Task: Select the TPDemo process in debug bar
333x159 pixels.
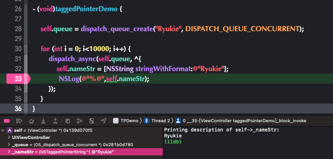Action: click(125, 121)
